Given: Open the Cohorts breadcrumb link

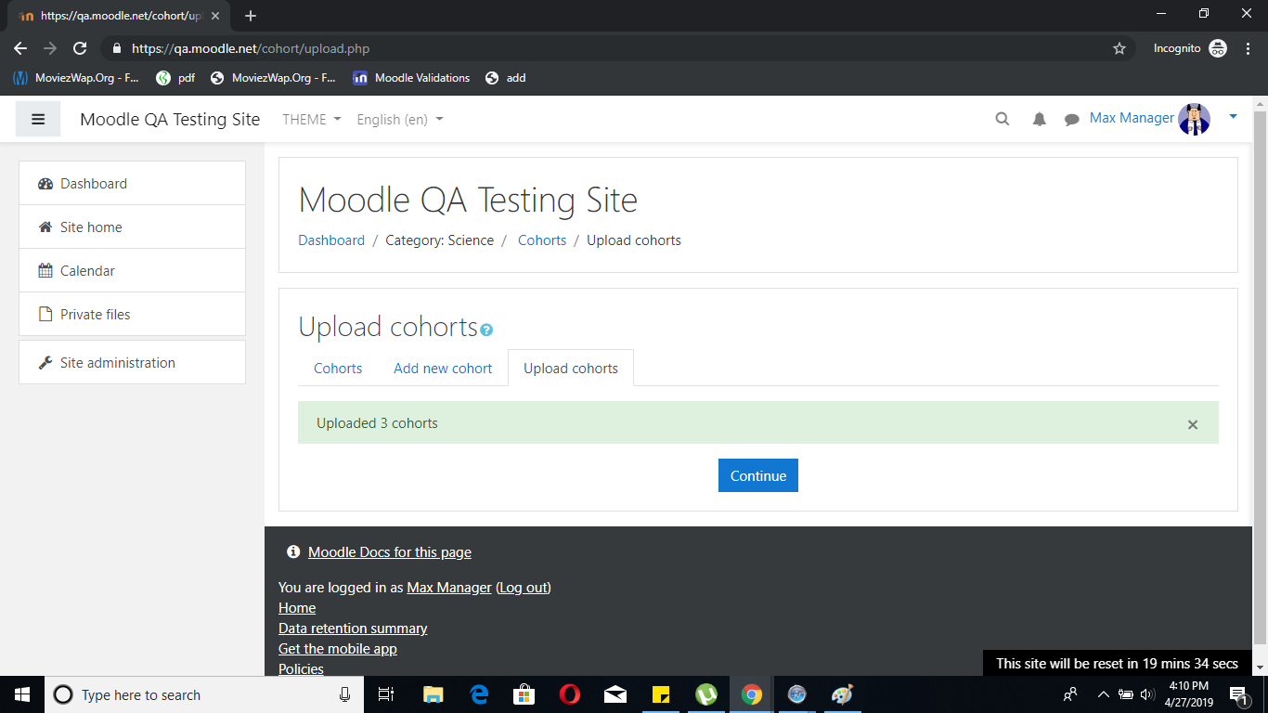Looking at the screenshot, I should coord(542,240).
